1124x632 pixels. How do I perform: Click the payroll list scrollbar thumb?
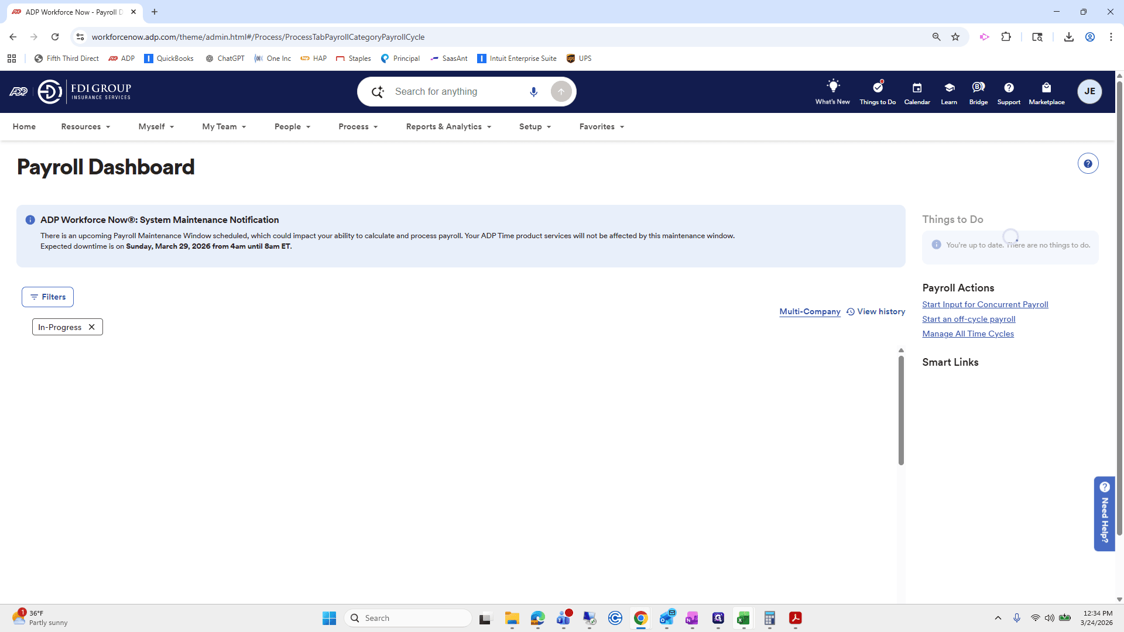[x=901, y=410]
